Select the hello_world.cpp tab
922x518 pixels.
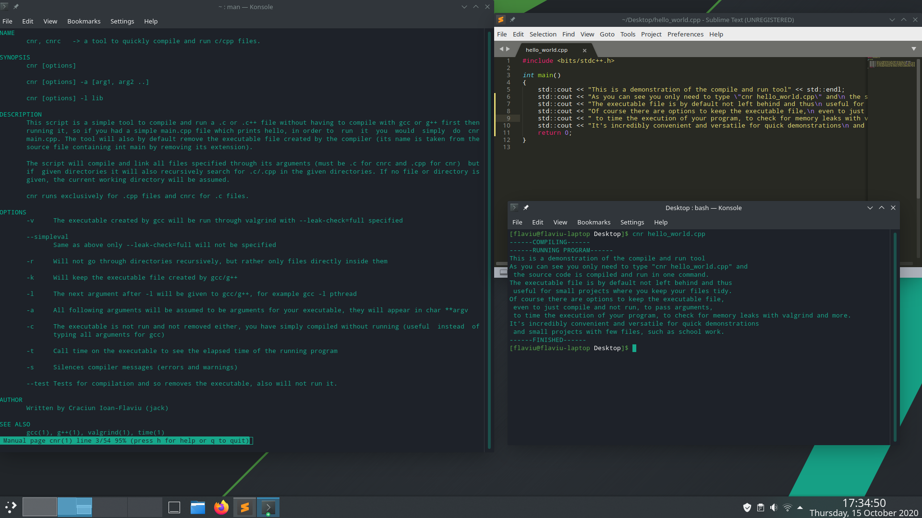click(546, 50)
